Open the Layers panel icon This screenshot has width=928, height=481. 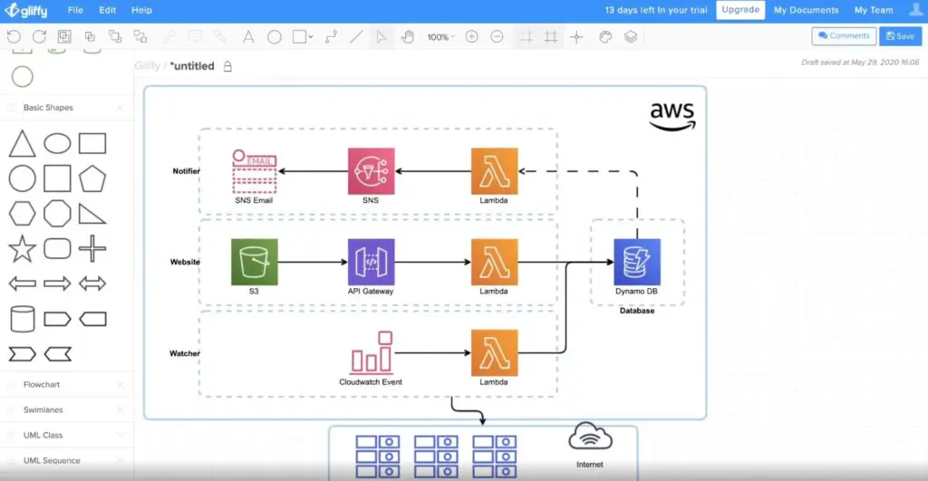click(631, 36)
